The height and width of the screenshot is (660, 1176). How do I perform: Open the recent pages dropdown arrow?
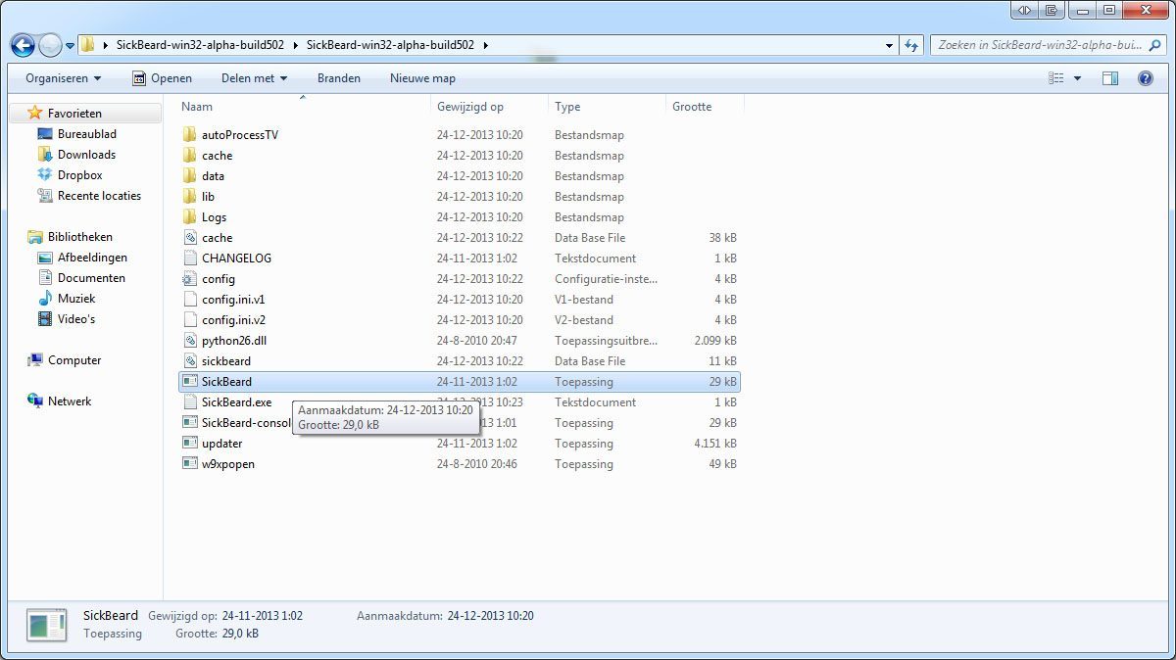(x=70, y=46)
